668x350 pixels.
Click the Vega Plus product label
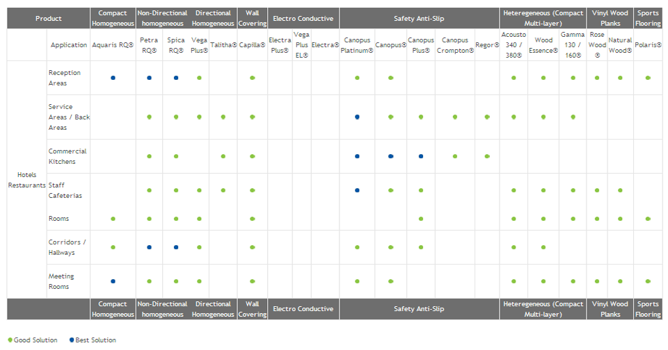[200, 45]
